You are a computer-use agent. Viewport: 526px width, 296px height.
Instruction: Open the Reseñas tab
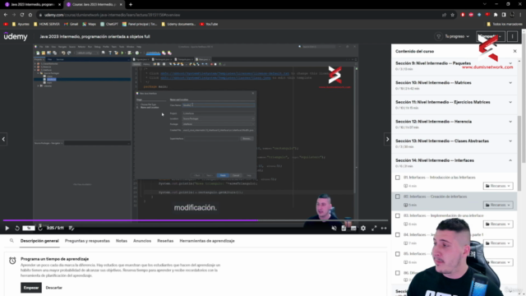point(165,241)
